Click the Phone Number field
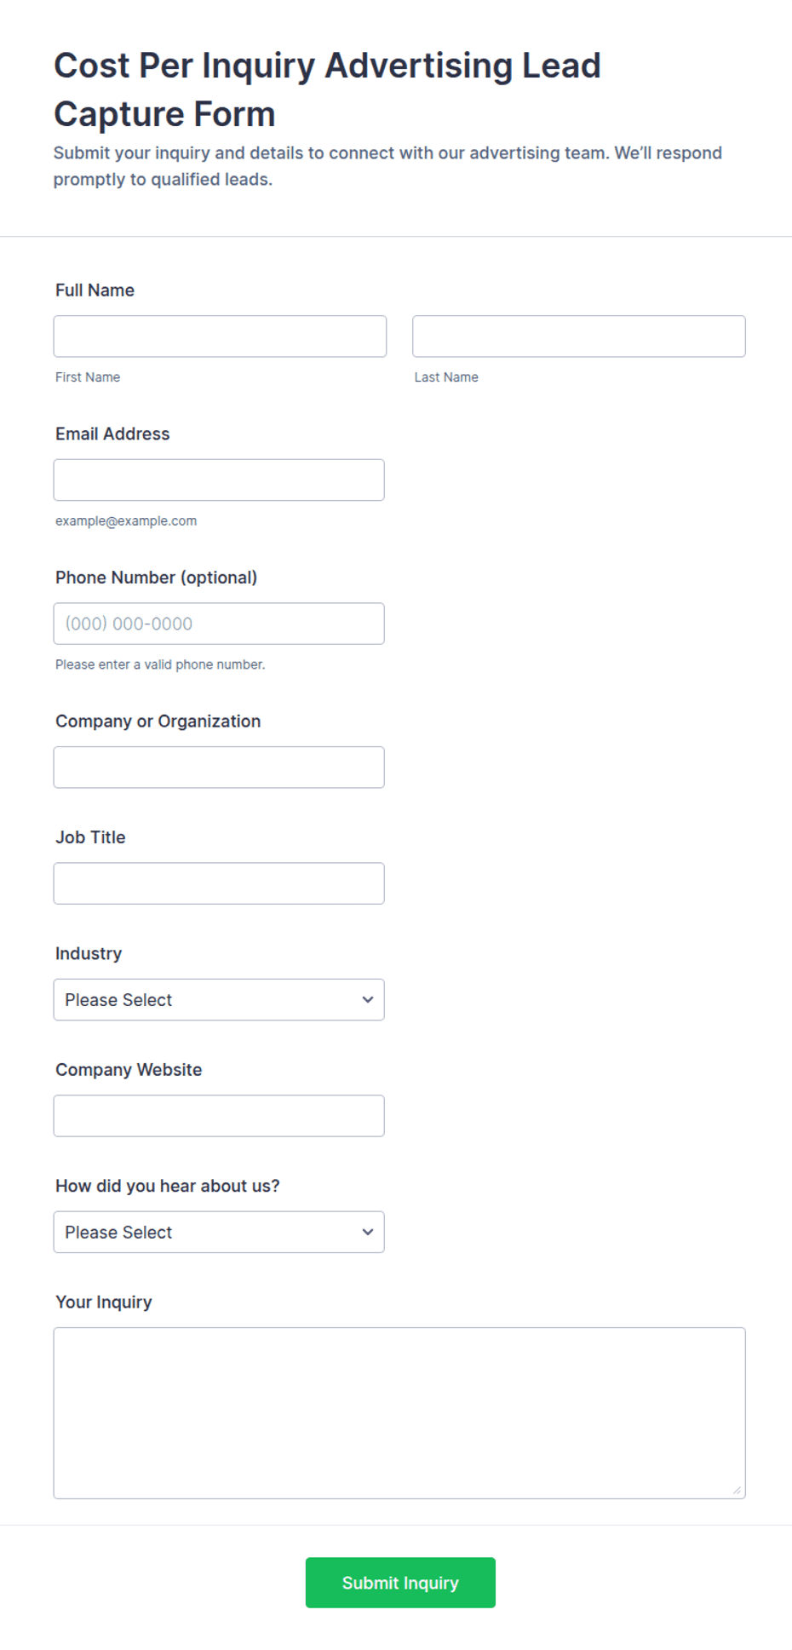792x1650 pixels. [219, 624]
